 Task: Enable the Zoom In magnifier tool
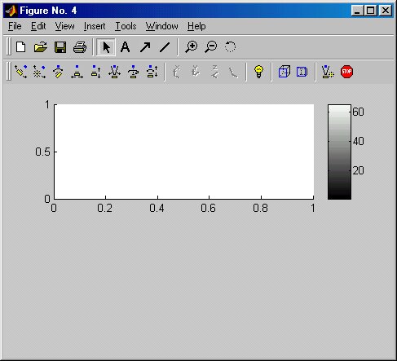(192, 47)
